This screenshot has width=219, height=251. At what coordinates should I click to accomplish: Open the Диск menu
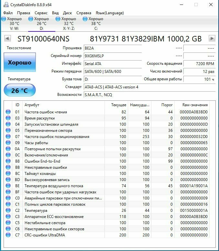[67, 13]
